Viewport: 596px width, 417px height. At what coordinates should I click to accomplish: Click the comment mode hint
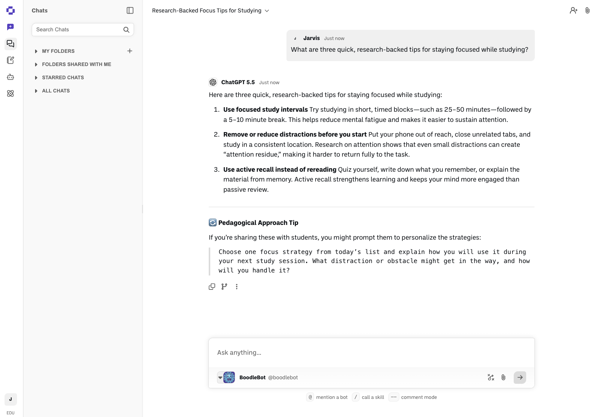pyautogui.click(x=413, y=397)
